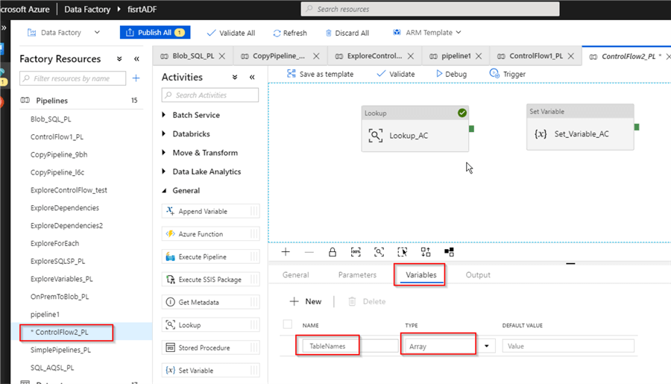Click the zoom to 100% icon
671x384 pixels.
pos(356,252)
